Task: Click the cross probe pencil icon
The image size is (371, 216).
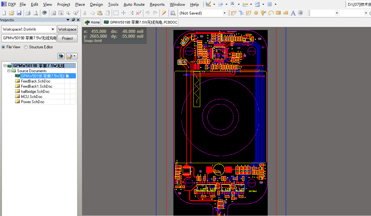Action: point(164,13)
